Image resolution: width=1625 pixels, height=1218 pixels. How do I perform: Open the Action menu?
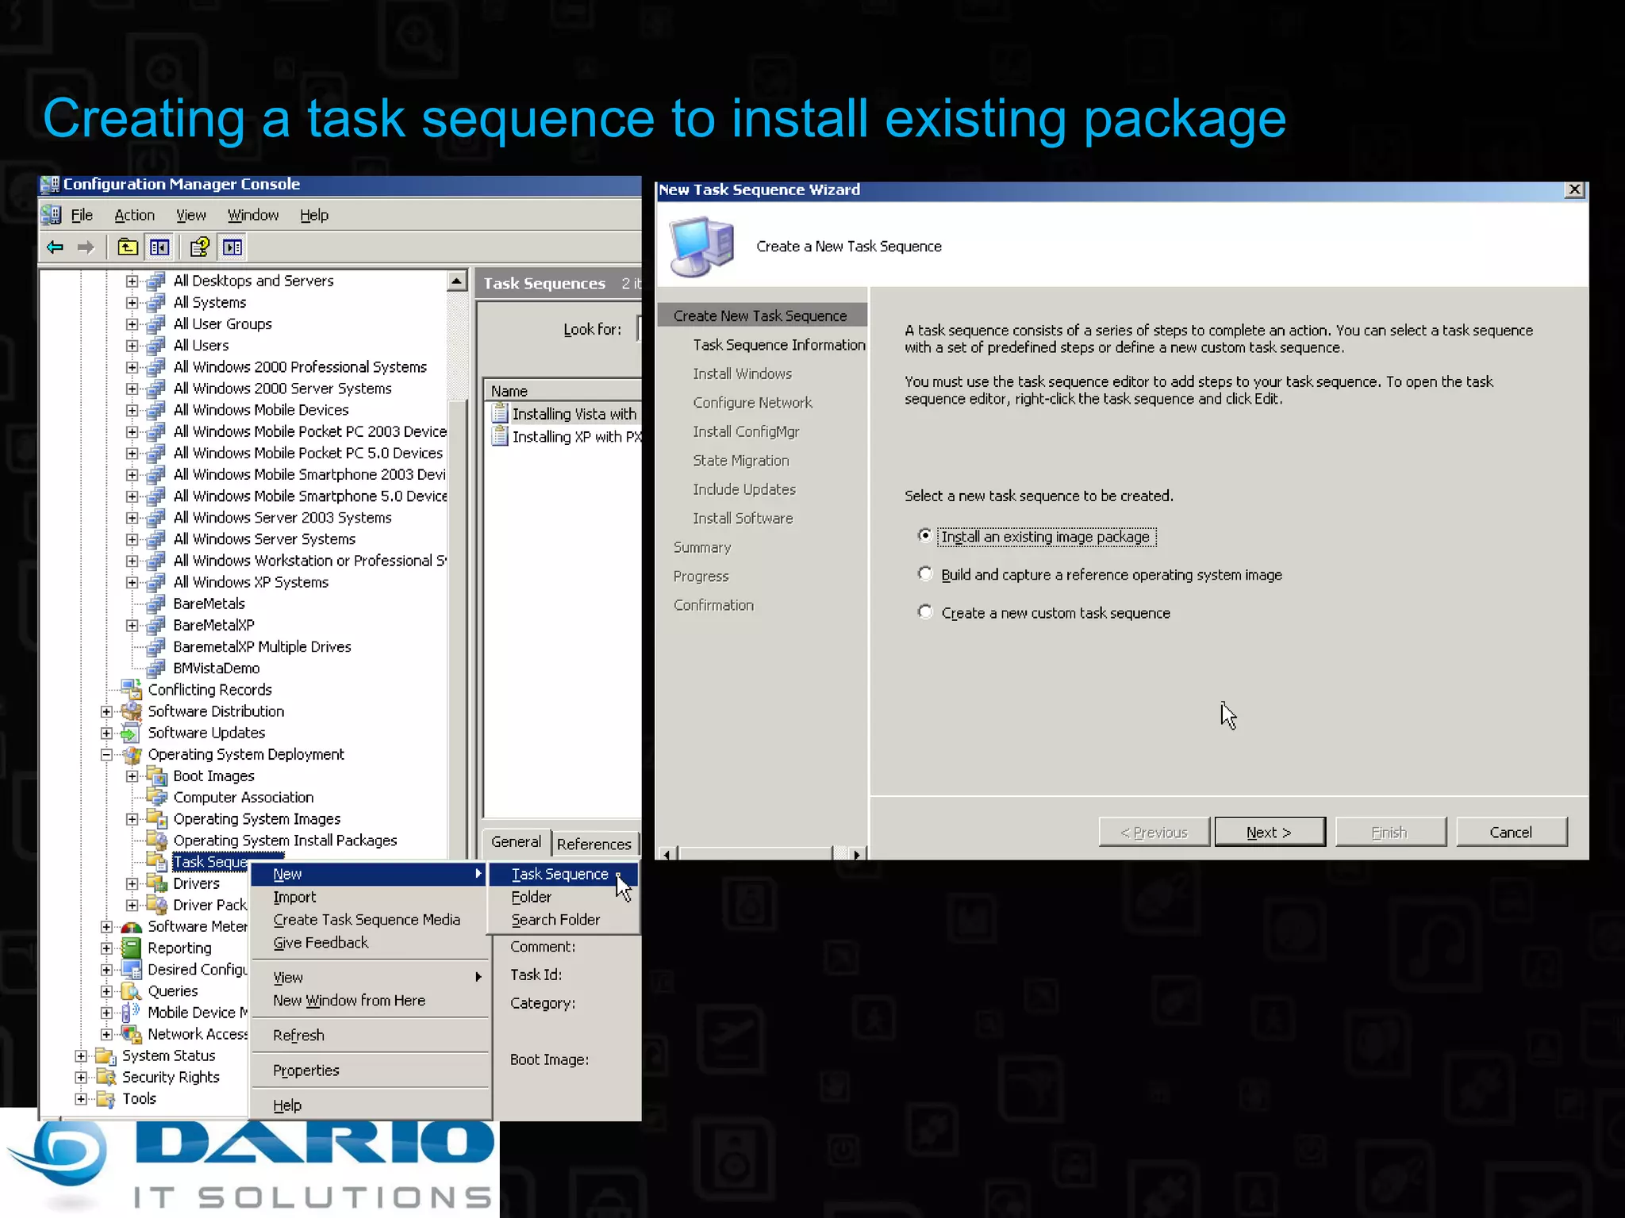click(134, 215)
